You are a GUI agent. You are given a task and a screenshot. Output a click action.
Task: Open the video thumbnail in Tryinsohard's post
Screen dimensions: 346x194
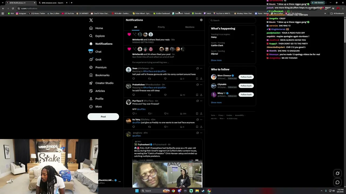167,174
